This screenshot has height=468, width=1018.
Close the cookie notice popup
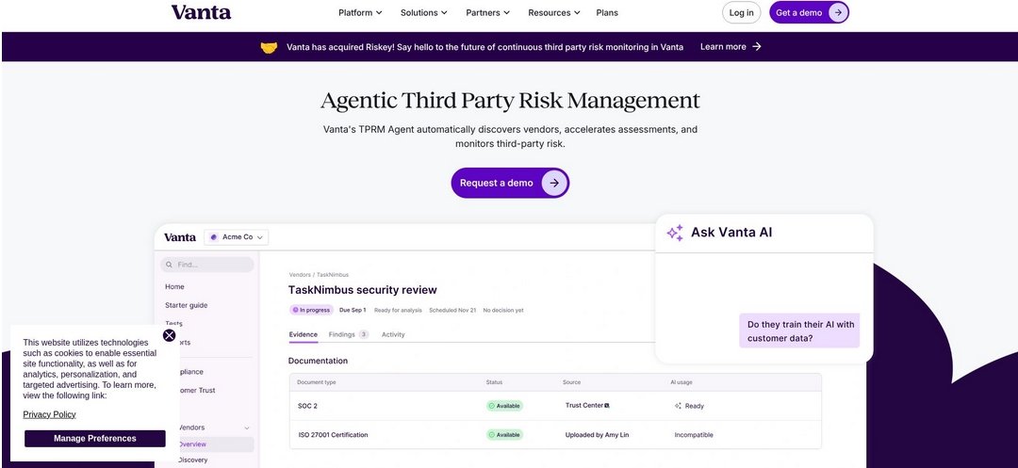click(x=169, y=335)
